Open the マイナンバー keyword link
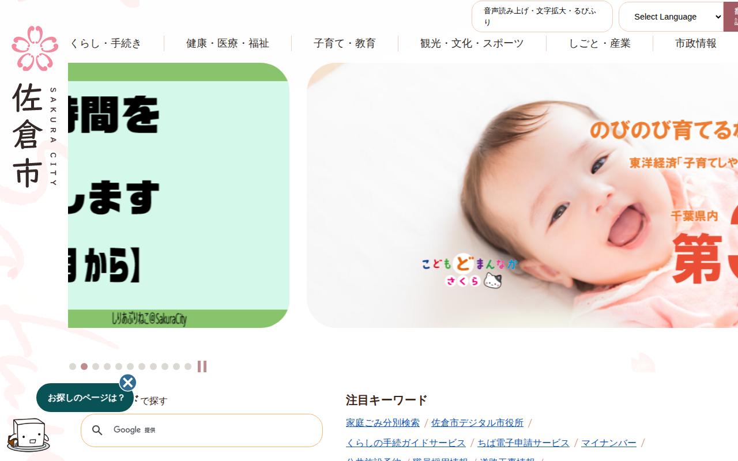738x461 pixels. pyautogui.click(x=609, y=443)
